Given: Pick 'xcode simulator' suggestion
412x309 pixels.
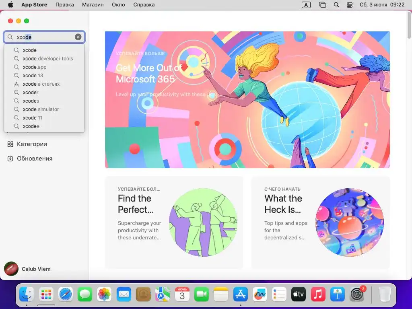Looking at the screenshot, I should coord(44,109).
